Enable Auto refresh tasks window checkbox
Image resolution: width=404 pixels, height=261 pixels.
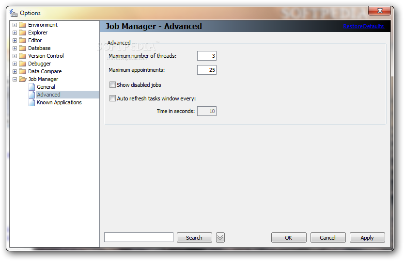pos(112,98)
